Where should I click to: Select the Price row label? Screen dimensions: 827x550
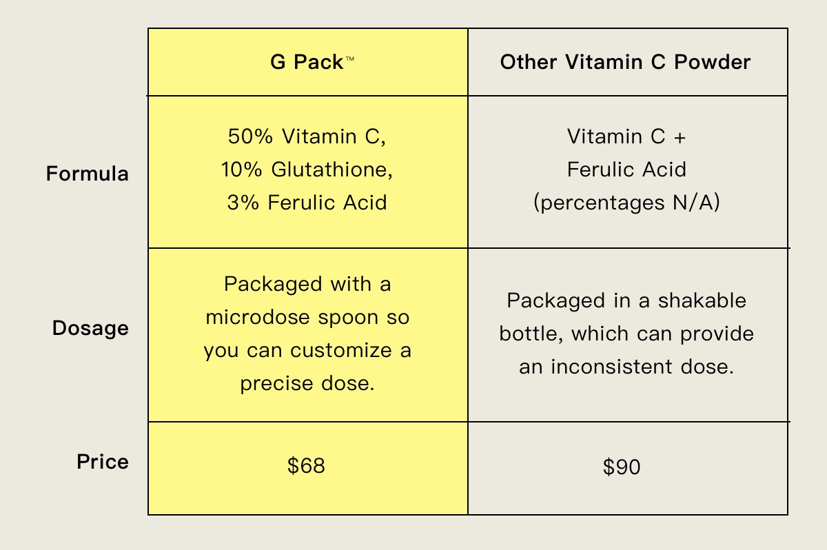103,462
